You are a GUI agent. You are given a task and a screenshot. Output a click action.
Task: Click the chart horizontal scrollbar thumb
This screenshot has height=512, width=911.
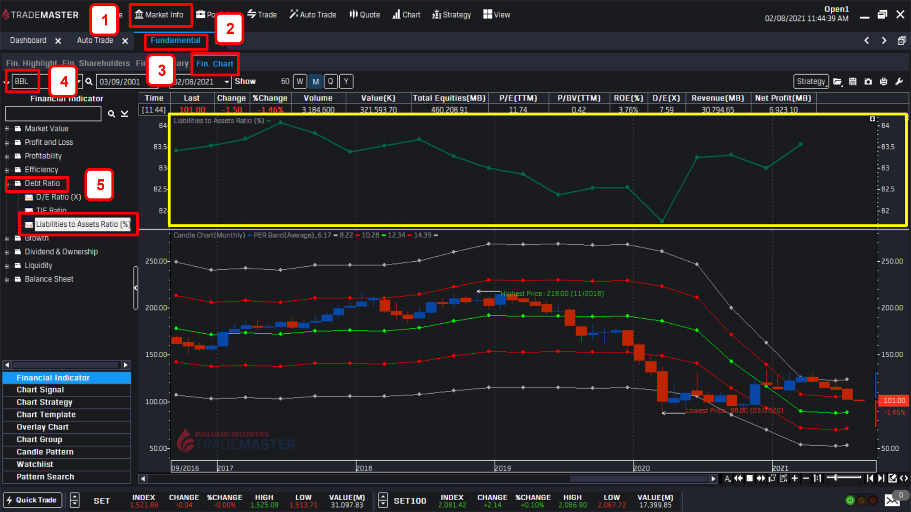pos(638,479)
